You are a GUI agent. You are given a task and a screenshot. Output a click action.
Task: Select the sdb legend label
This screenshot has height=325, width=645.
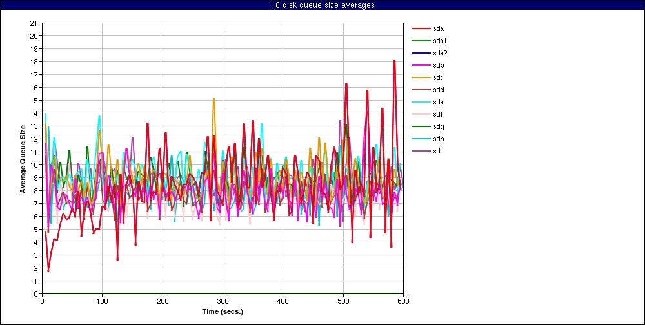438,65
